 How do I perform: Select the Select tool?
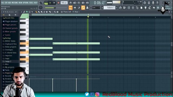click(52, 12)
